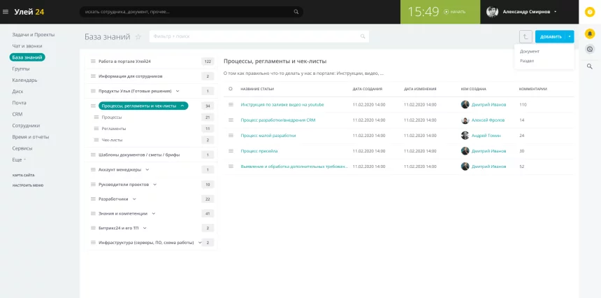Click the table settings gear icon
This screenshot has height=298, width=601.
point(231,89)
